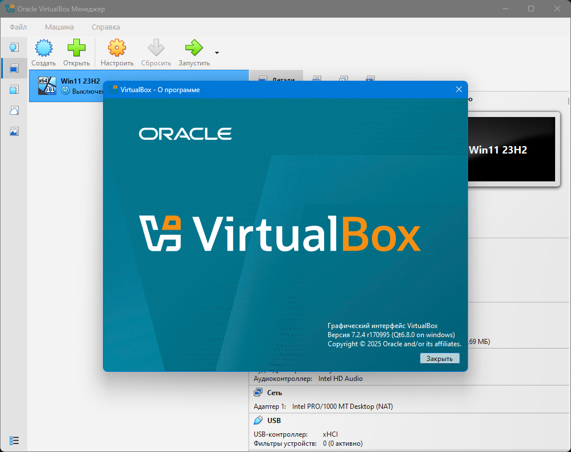Collapse the Сеть section header
This screenshot has width=571, height=452.
[275, 392]
